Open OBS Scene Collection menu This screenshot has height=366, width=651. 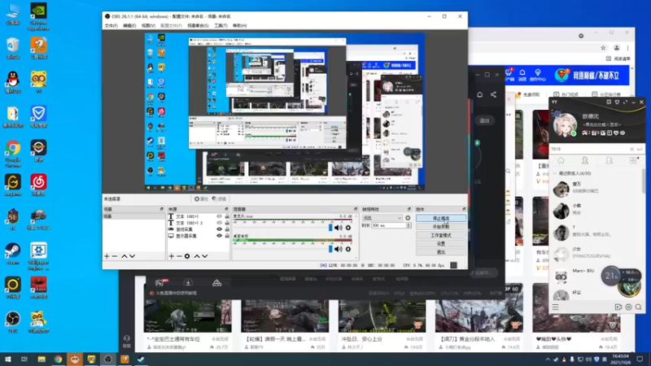tap(198, 26)
